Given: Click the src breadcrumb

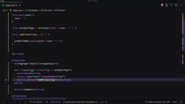Looking at the screenshot, I should pyautogui.click(x=5, y=10).
